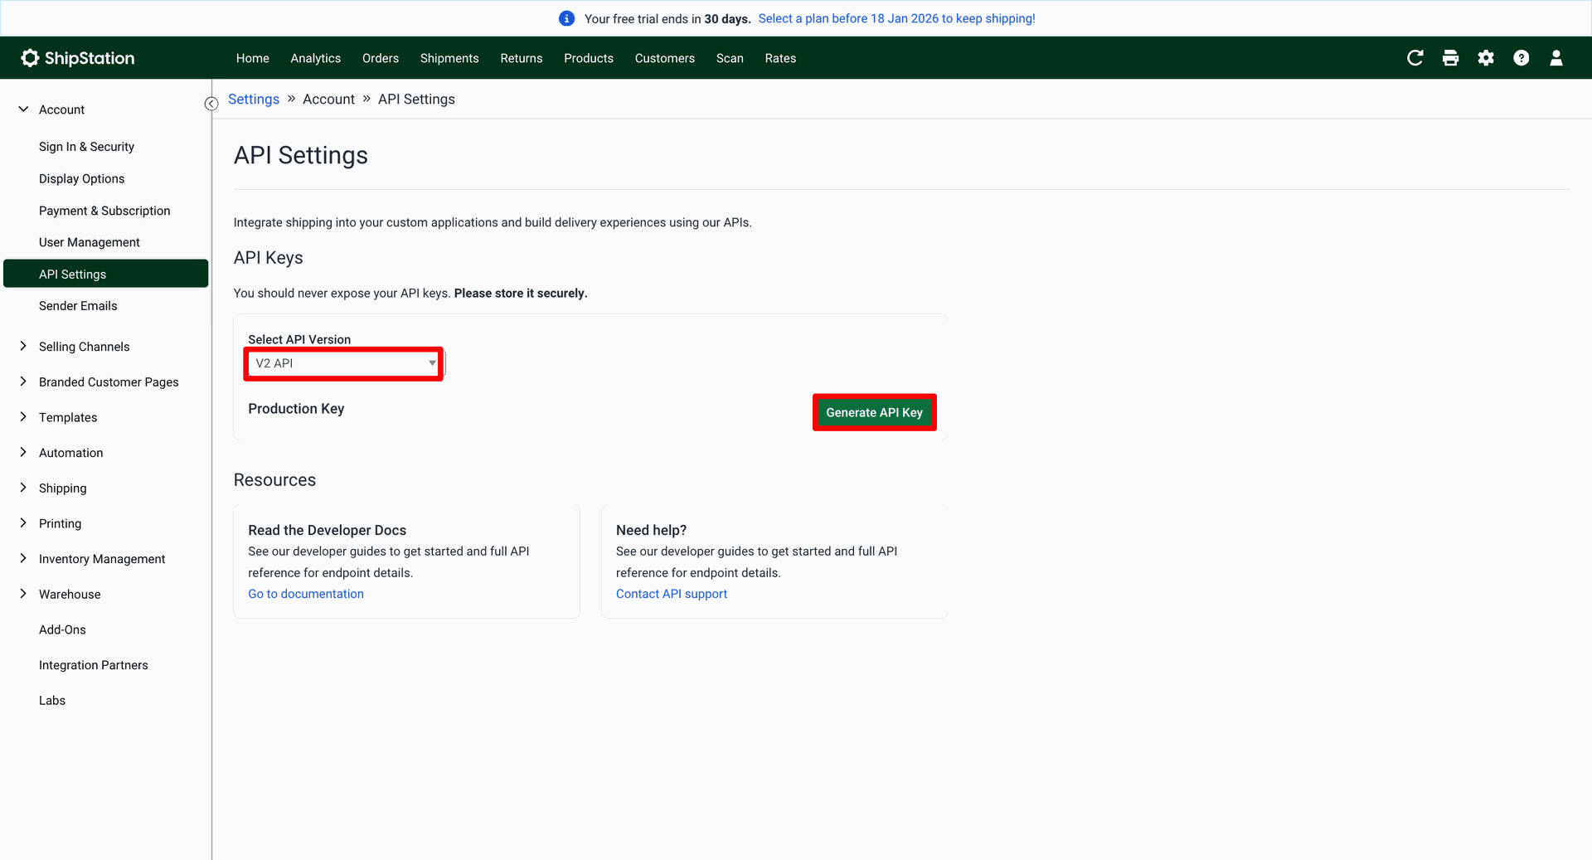Image resolution: width=1592 pixels, height=860 pixels.
Task: Click the API Keys section heading
Action: coord(269,258)
